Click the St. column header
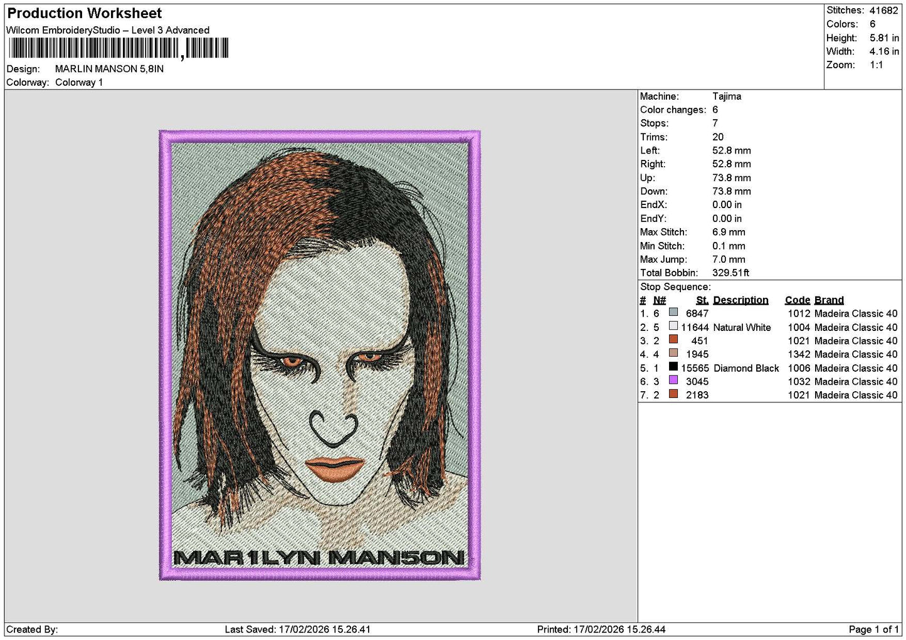 point(702,300)
